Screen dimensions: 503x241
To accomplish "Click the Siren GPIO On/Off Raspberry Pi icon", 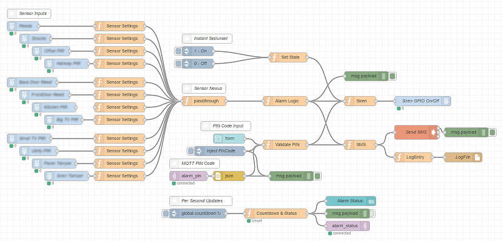I will click(446, 101).
